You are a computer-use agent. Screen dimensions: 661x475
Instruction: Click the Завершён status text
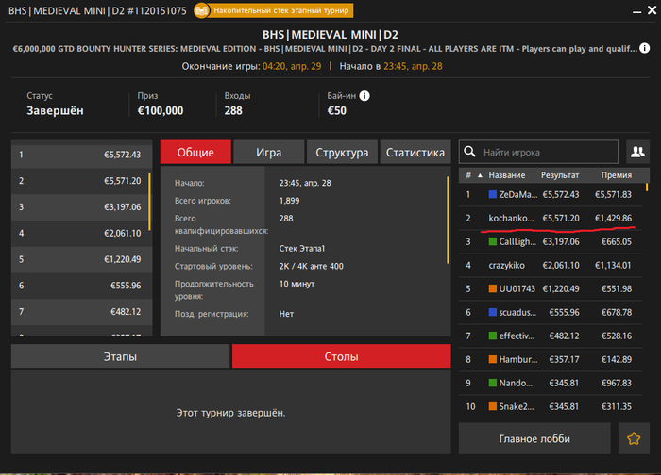point(55,110)
